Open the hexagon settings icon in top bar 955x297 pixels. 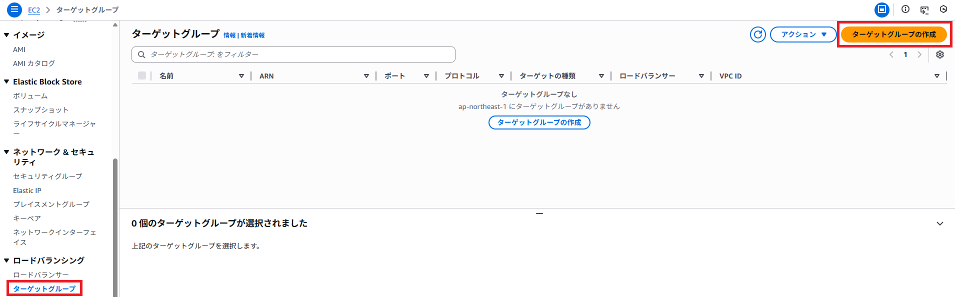click(943, 9)
